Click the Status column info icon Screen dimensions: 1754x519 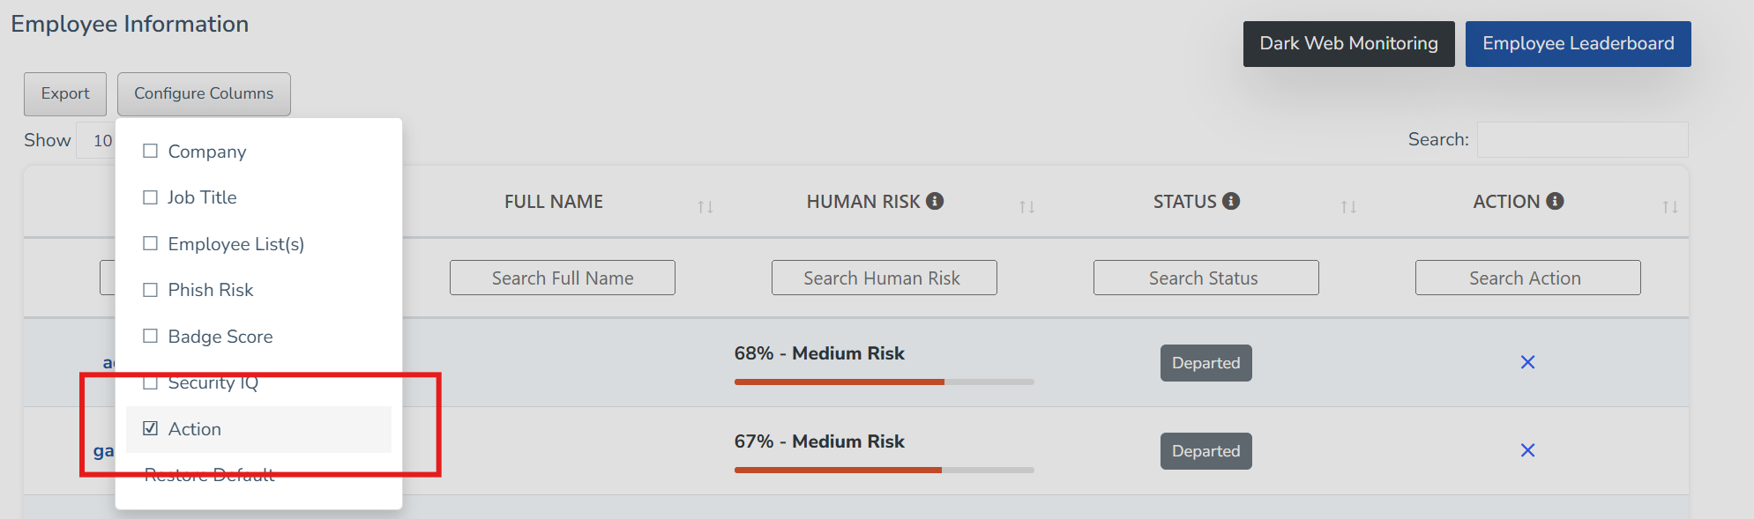(x=1231, y=201)
